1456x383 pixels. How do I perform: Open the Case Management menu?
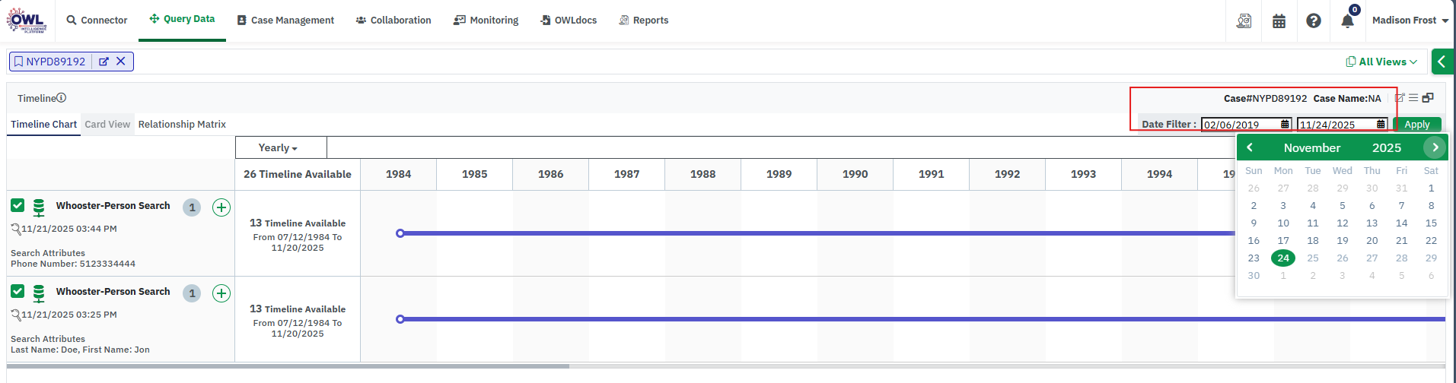(x=285, y=21)
